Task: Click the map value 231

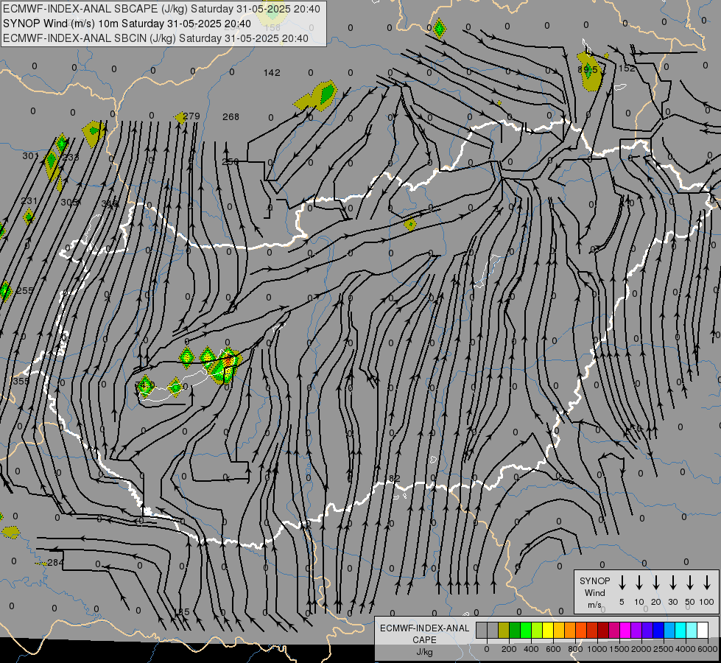Action: pos(29,200)
